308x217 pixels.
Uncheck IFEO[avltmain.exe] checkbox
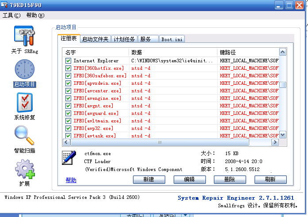tap(68, 121)
